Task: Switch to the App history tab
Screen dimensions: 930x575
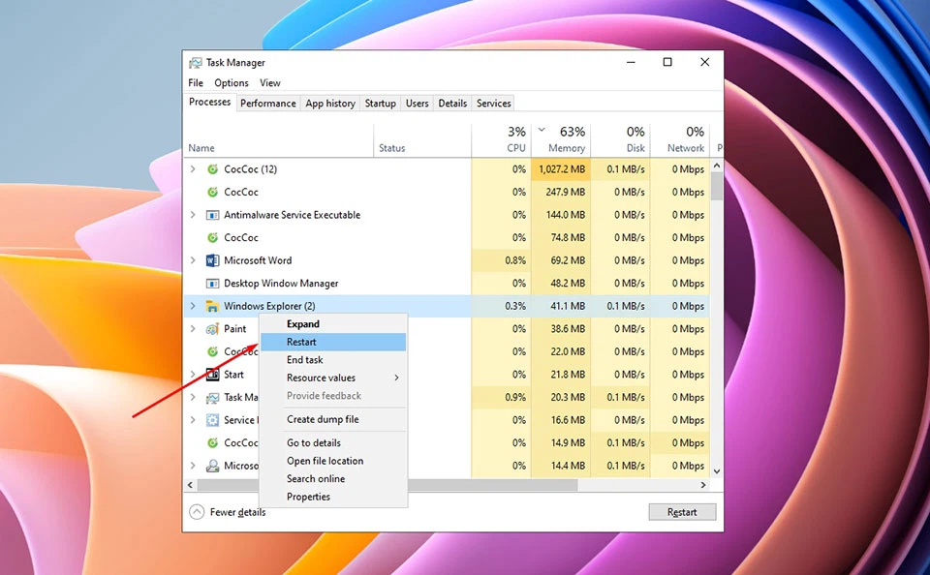Action: 330,104
